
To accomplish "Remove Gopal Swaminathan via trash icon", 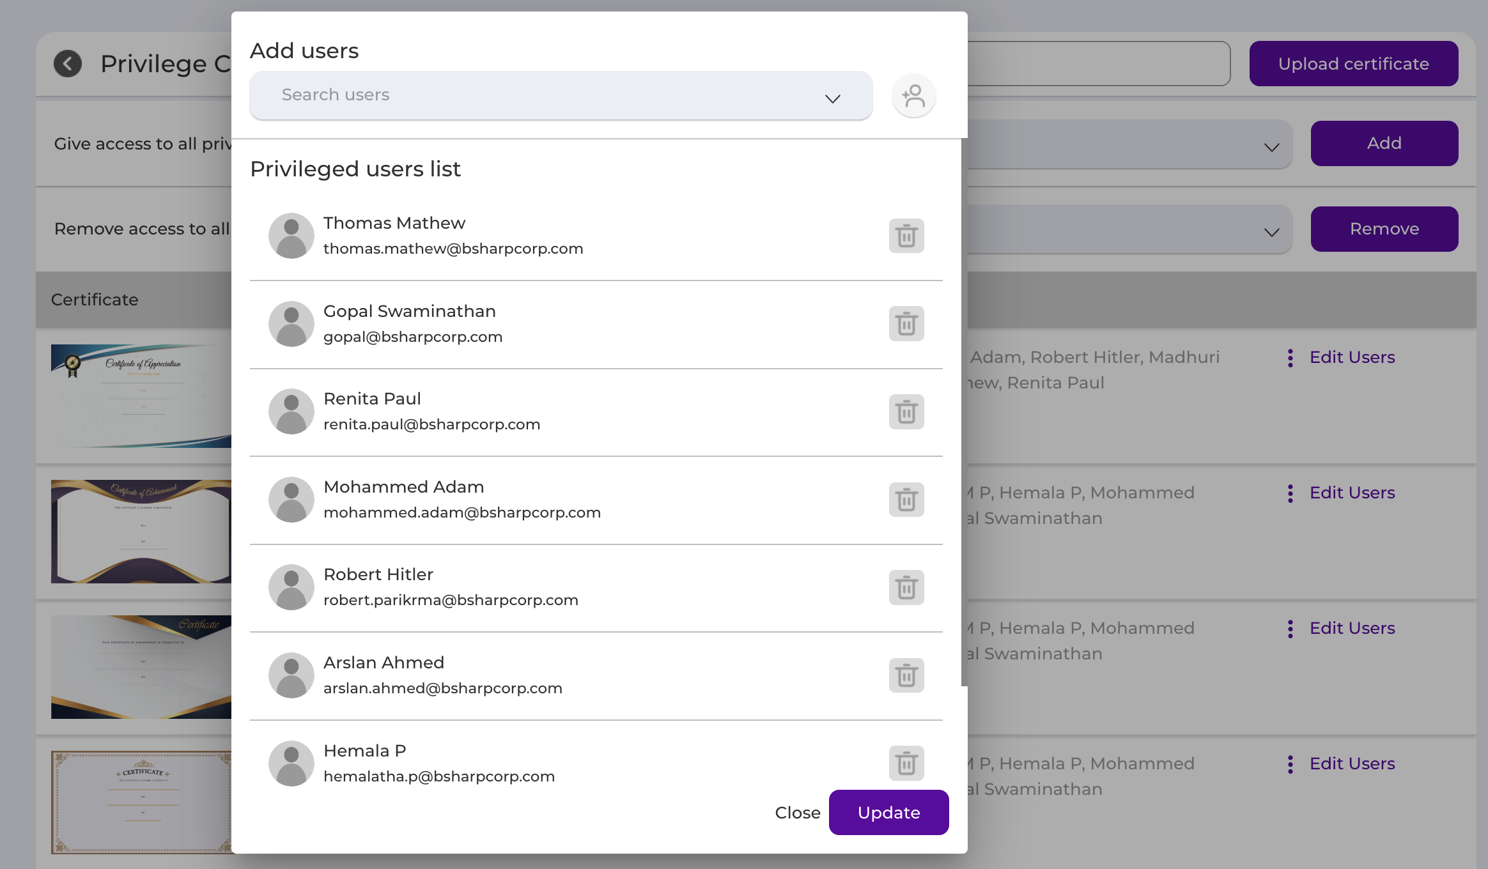I will pyautogui.click(x=906, y=324).
